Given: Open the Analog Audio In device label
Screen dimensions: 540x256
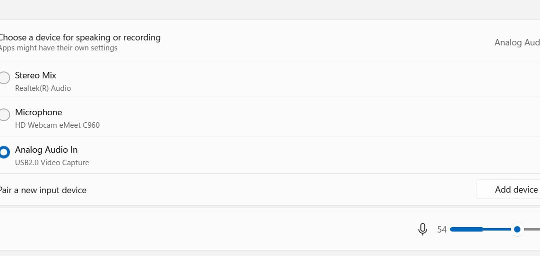Looking at the screenshot, I should 46,150.
